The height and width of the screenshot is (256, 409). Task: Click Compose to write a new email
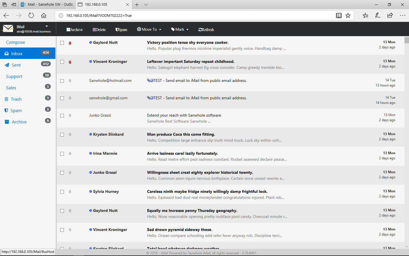click(x=16, y=42)
